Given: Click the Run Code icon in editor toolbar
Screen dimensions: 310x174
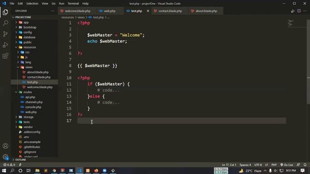Looking at the screenshot, I should tap(293, 11).
